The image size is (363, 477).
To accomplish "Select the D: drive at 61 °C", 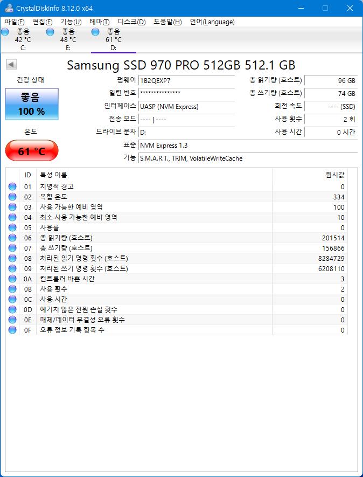I will [x=114, y=40].
